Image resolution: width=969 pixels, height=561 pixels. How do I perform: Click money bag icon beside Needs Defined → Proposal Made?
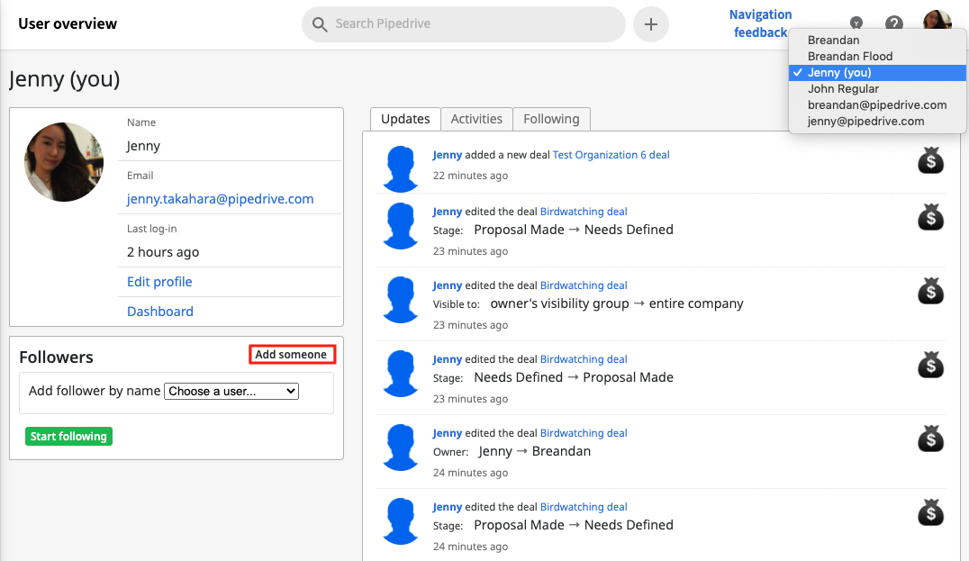pos(930,365)
